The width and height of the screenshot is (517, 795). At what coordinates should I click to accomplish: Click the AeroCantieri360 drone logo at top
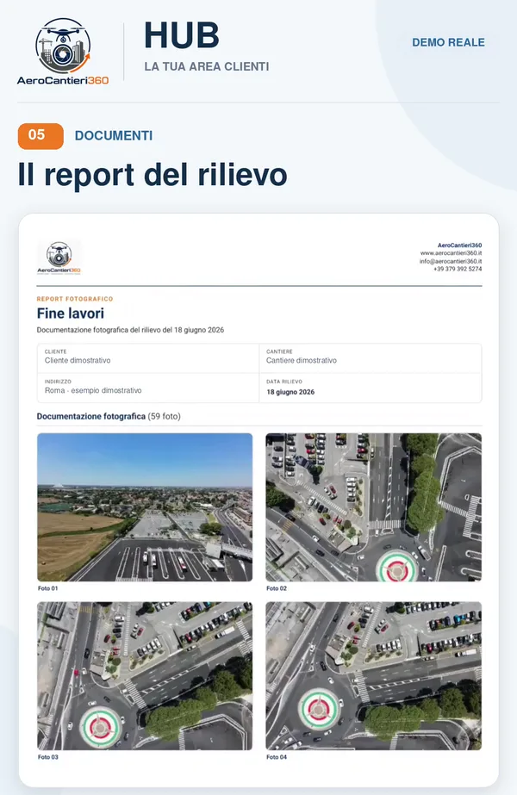[x=63, y=51]
